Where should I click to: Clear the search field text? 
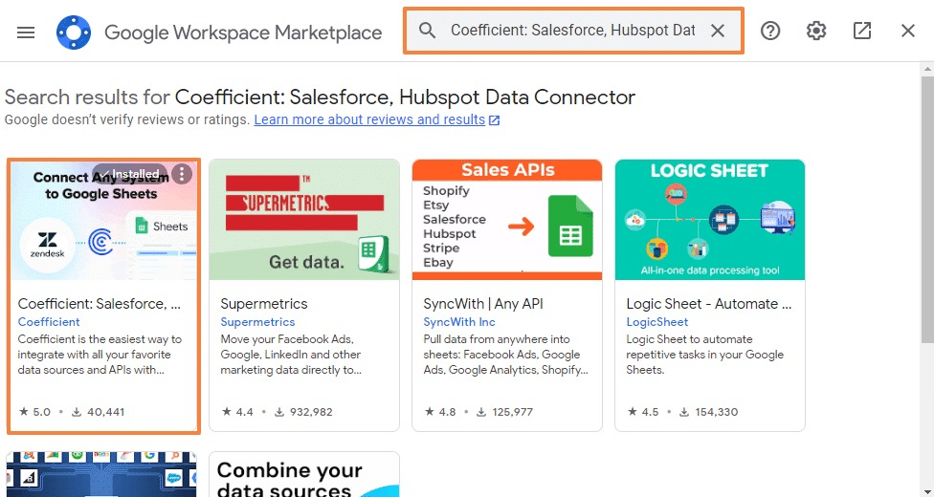pyautogui.click(x=718, y=31)
